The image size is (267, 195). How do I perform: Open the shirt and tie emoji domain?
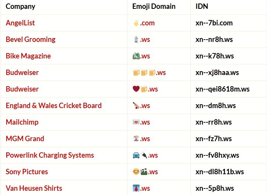click(141, 188)
